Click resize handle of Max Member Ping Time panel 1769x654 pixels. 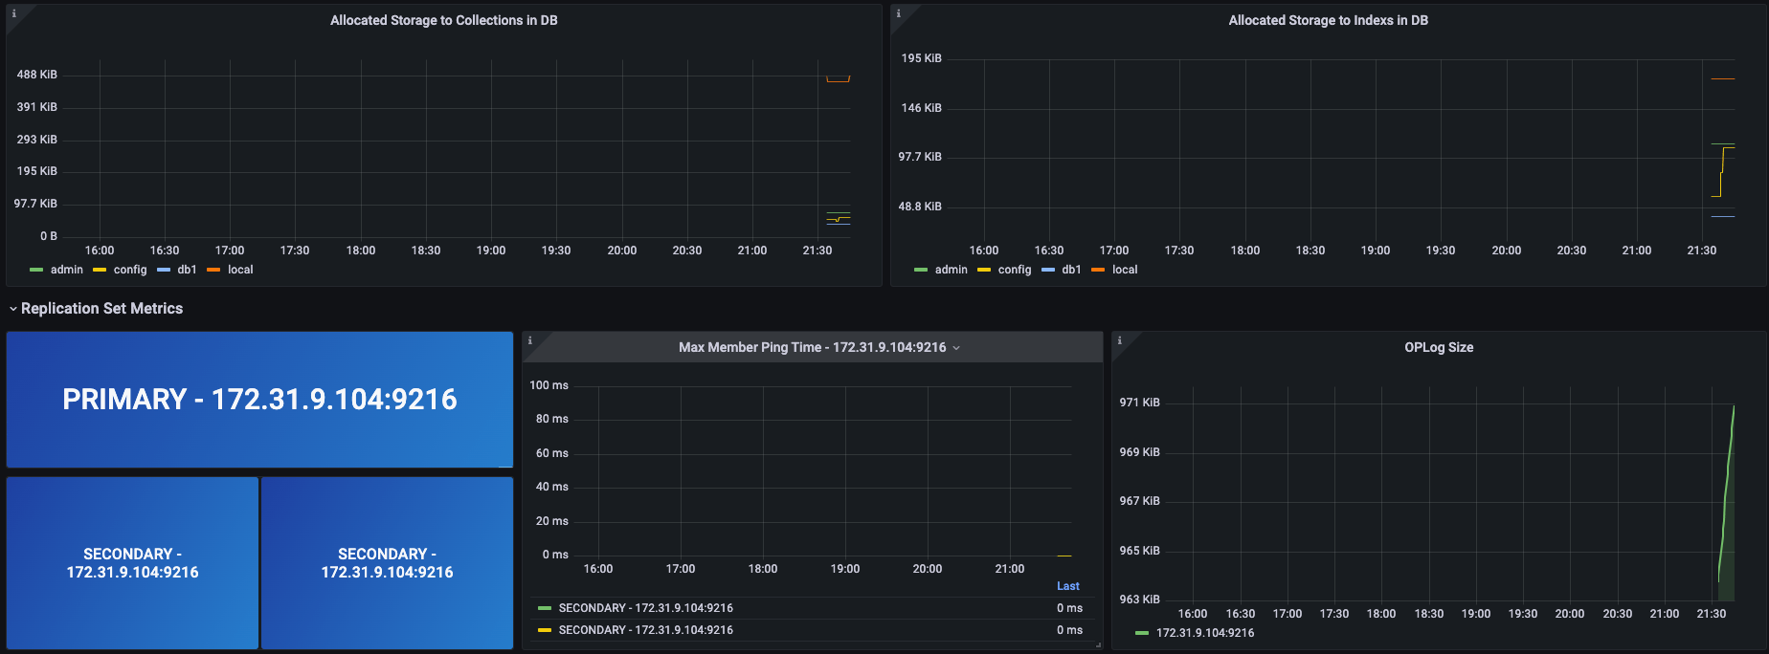pyautogui.click(x=1098, y=645)
